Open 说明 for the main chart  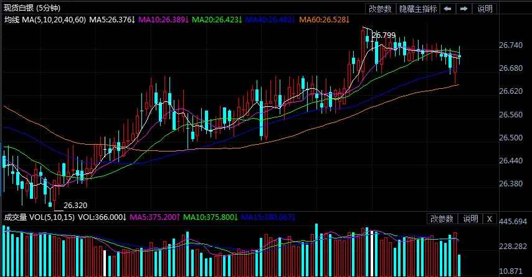point(485,9)
